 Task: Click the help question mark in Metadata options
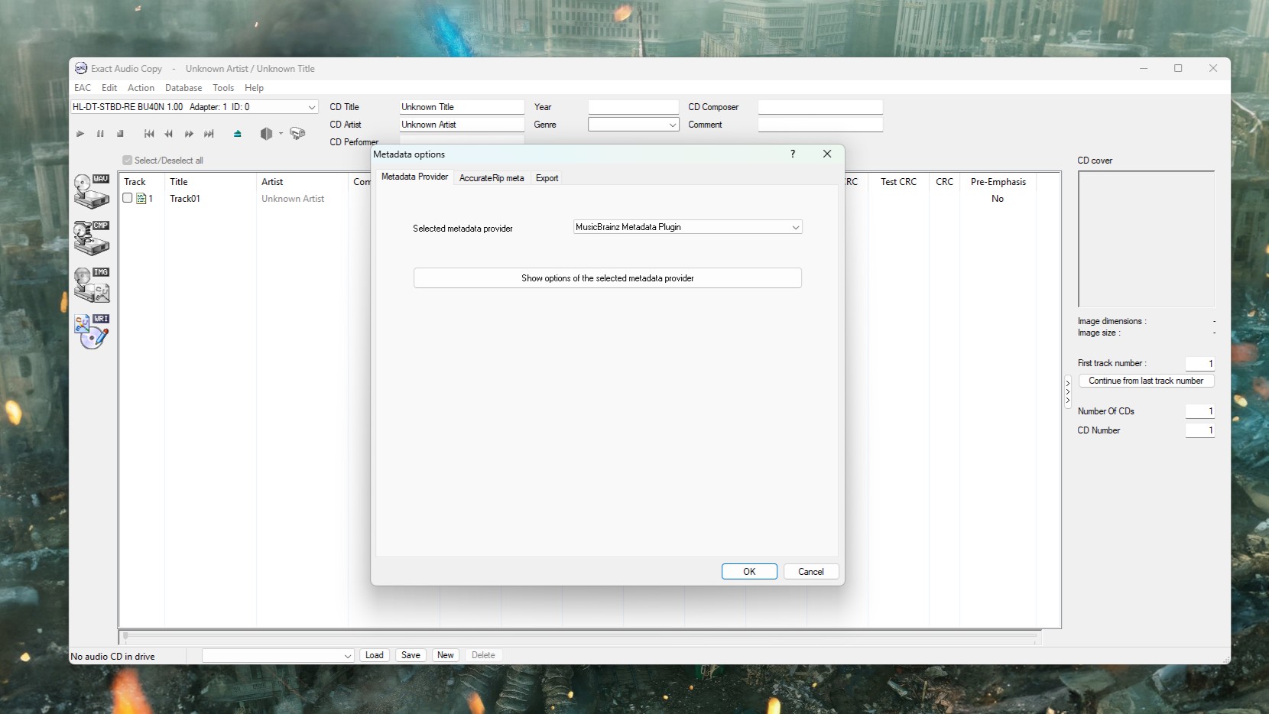pyautogui.click(x=793, y=154)
